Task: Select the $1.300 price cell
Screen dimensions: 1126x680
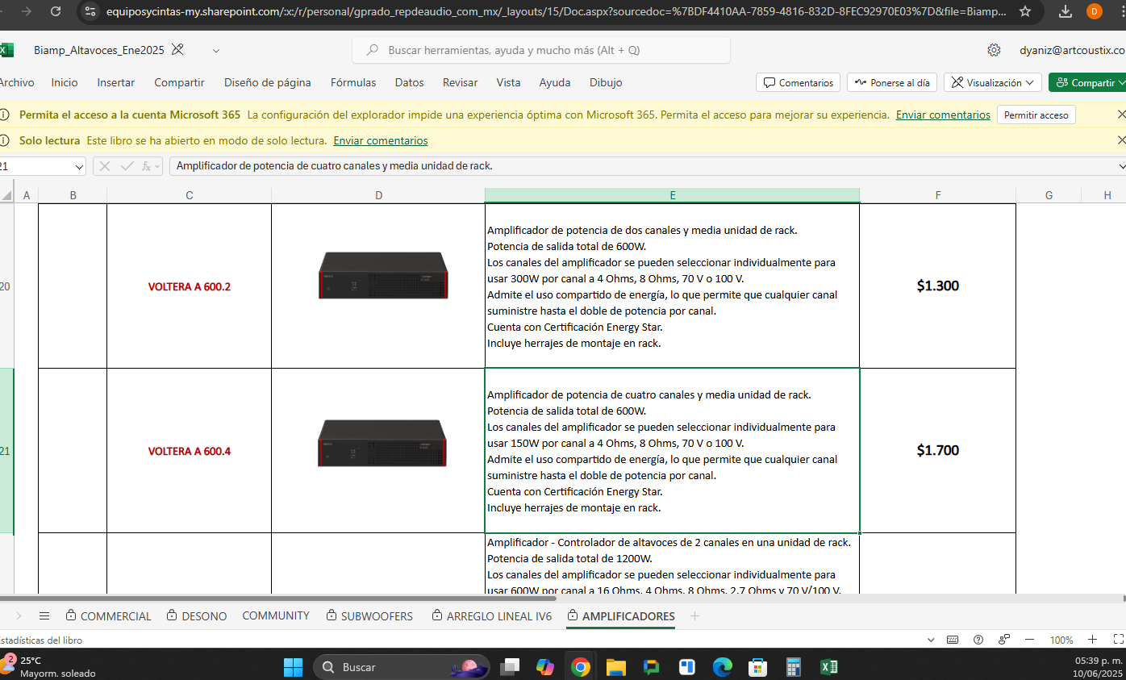Action: click(937, 286)
